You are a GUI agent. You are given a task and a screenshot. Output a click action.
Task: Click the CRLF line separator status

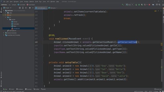tap(146, 91)
